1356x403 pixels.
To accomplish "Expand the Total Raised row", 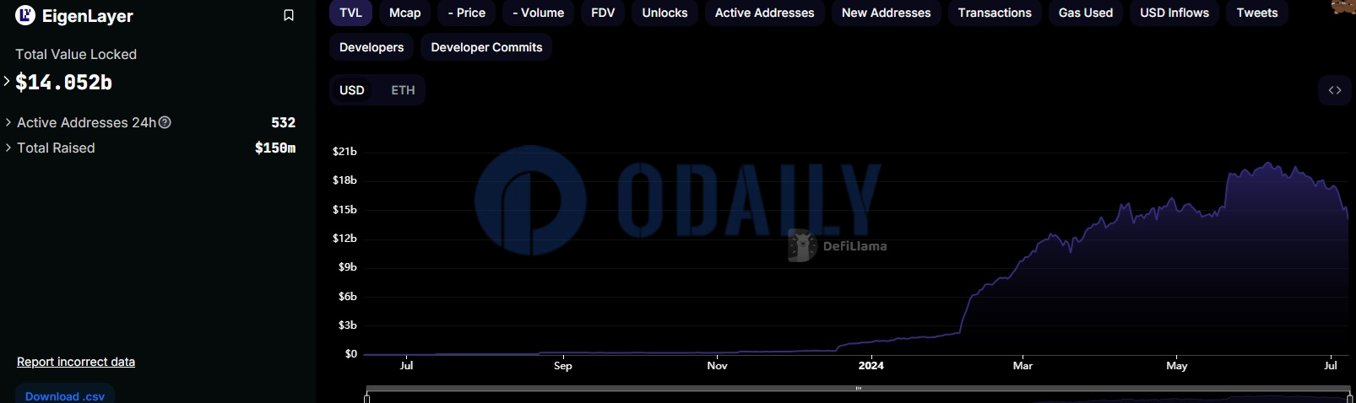I will pyautogui.click(x=8, y=148).
